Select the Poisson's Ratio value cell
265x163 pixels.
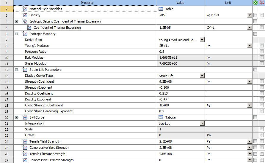click(181, 52)
